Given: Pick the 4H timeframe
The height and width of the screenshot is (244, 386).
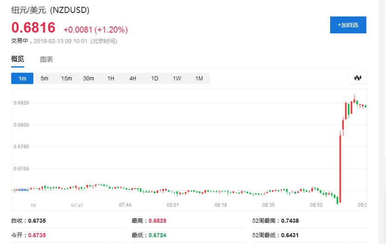Looking at the screenshot, I should pyautogui.click(x=132, y=79).
